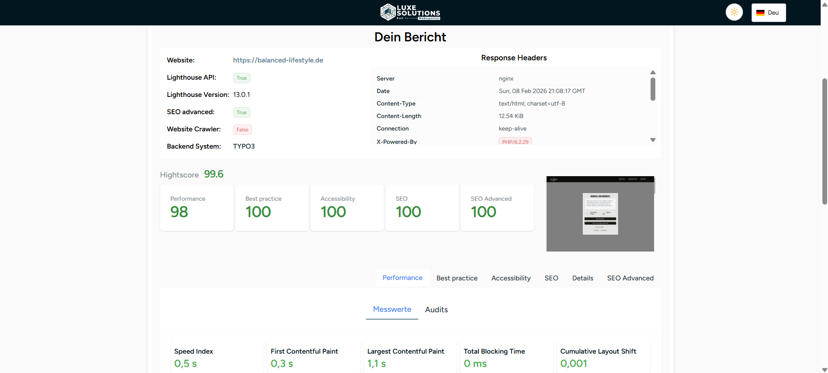Switch to the Details tab
This screenshot has width=828, height=373.
pos(582,278)
